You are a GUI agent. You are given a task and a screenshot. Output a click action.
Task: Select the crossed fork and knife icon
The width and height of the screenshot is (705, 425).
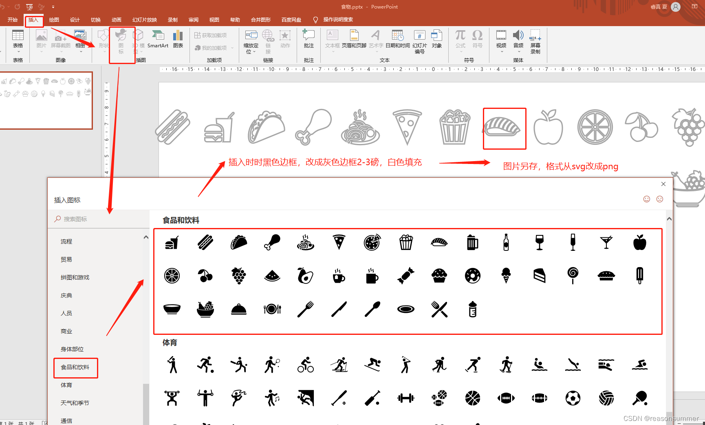pos(439,309)
